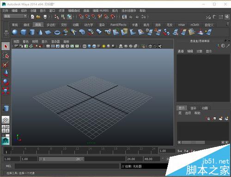Toggle textured display checker icon
The image size is (231, 177).
[x=99, y=46]
